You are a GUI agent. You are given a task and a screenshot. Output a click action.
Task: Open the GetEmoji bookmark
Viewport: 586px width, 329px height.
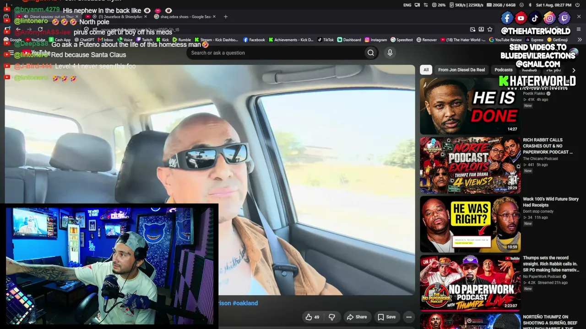[558, 40]
